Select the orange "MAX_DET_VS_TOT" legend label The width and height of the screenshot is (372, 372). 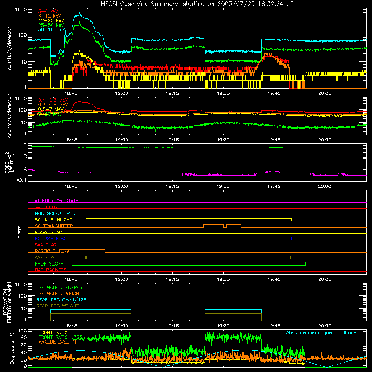(x=57, y=342)
